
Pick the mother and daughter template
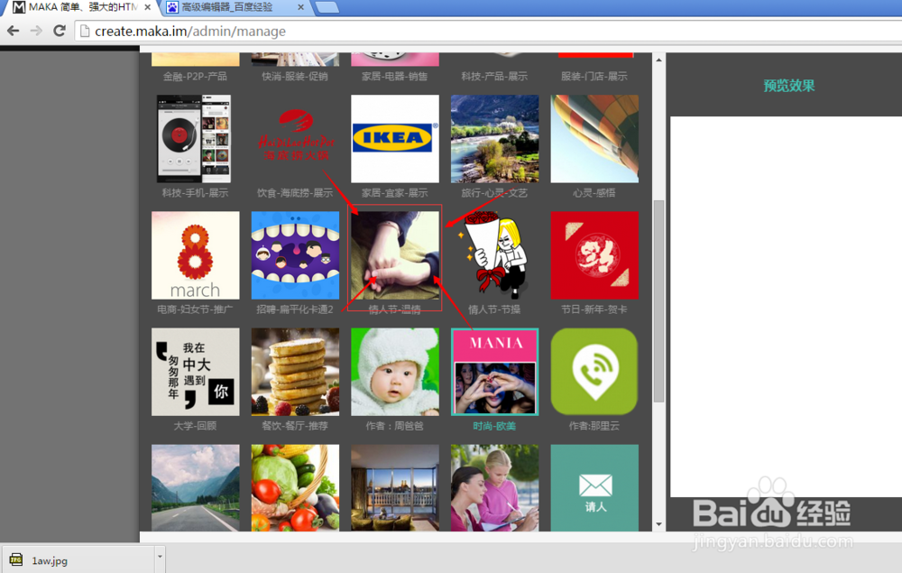[x=494, y=488]
